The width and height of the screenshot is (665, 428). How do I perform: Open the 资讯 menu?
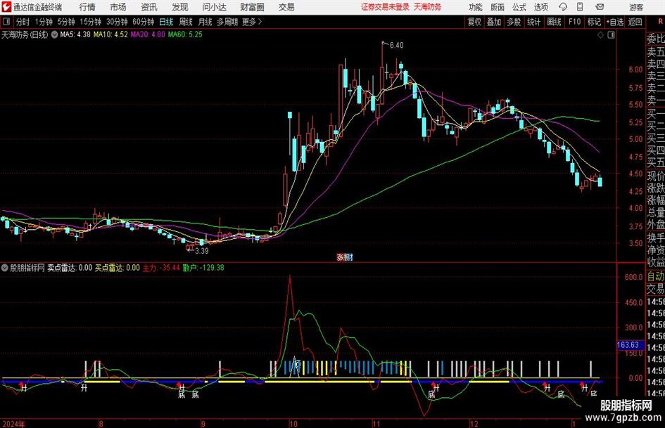pyautogui.click(x=149, y=7)
